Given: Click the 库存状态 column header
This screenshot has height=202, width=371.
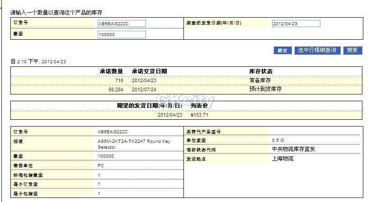Looking at the screenshot, I should coord(261,71).
